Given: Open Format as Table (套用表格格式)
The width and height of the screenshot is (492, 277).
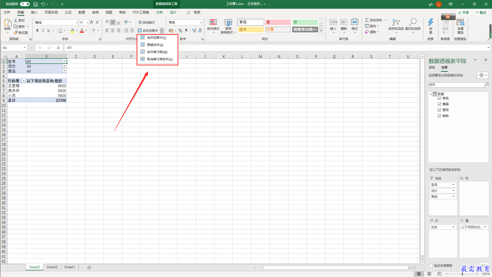Looking at the screenshot, I should [x=228, y=26].
